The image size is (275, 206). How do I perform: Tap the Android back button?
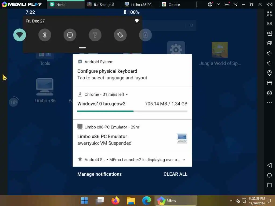[269, 165]
